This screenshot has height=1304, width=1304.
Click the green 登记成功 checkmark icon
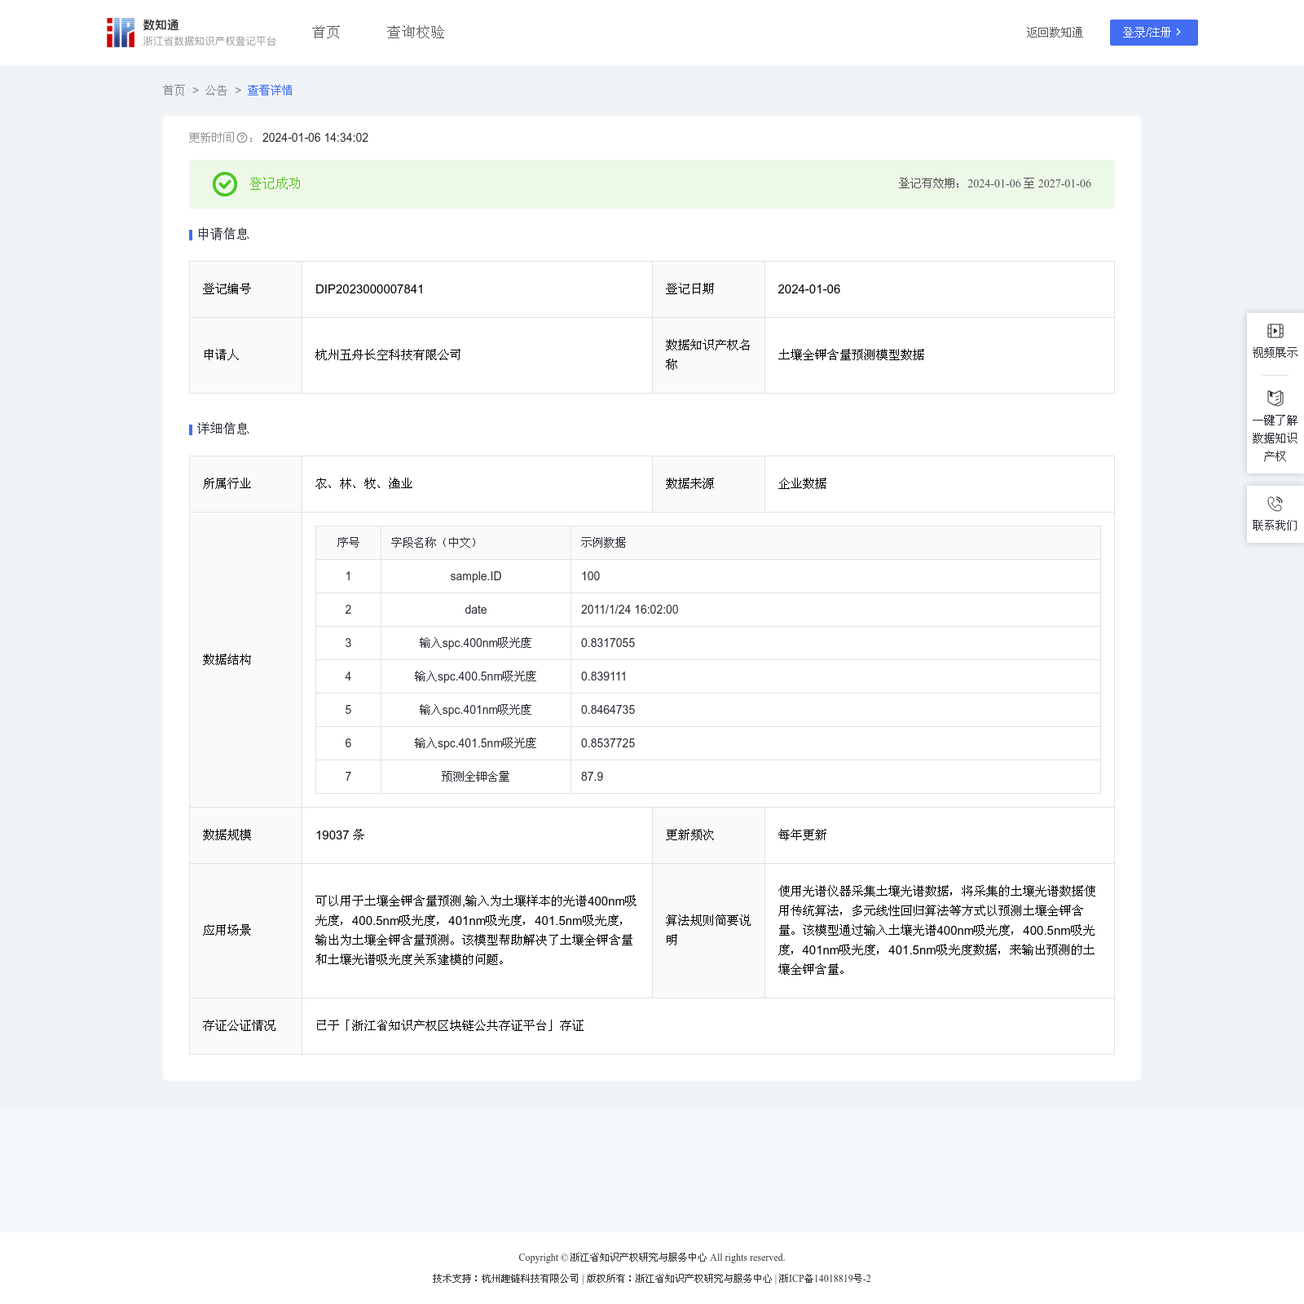click(x=225, y=184)
